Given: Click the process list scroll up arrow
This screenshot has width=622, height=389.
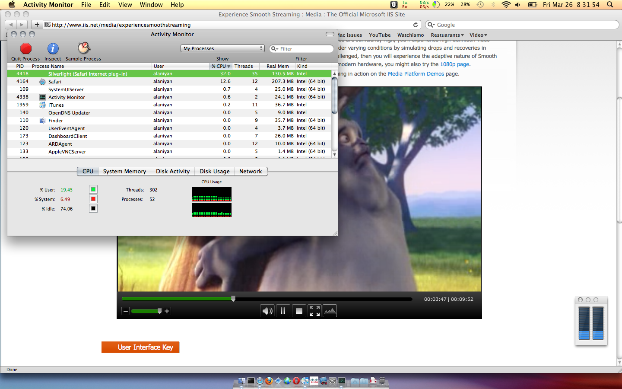Looking at the screenshot, I should click(x=334, y=73).
